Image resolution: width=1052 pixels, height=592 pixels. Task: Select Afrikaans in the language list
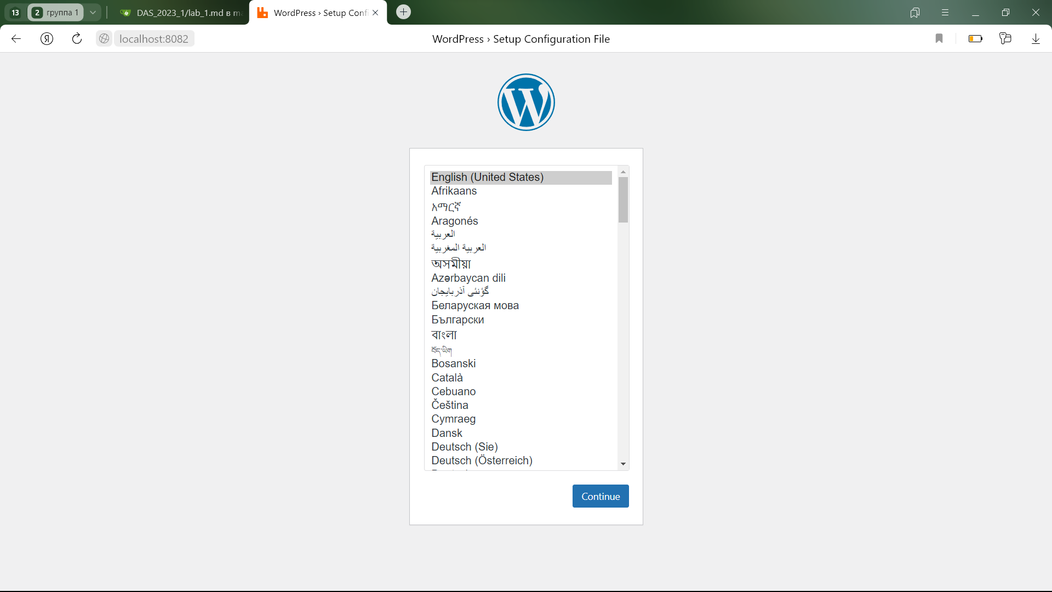(x=521, y=191)
